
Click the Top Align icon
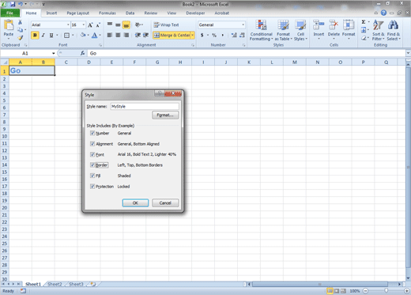110,25
